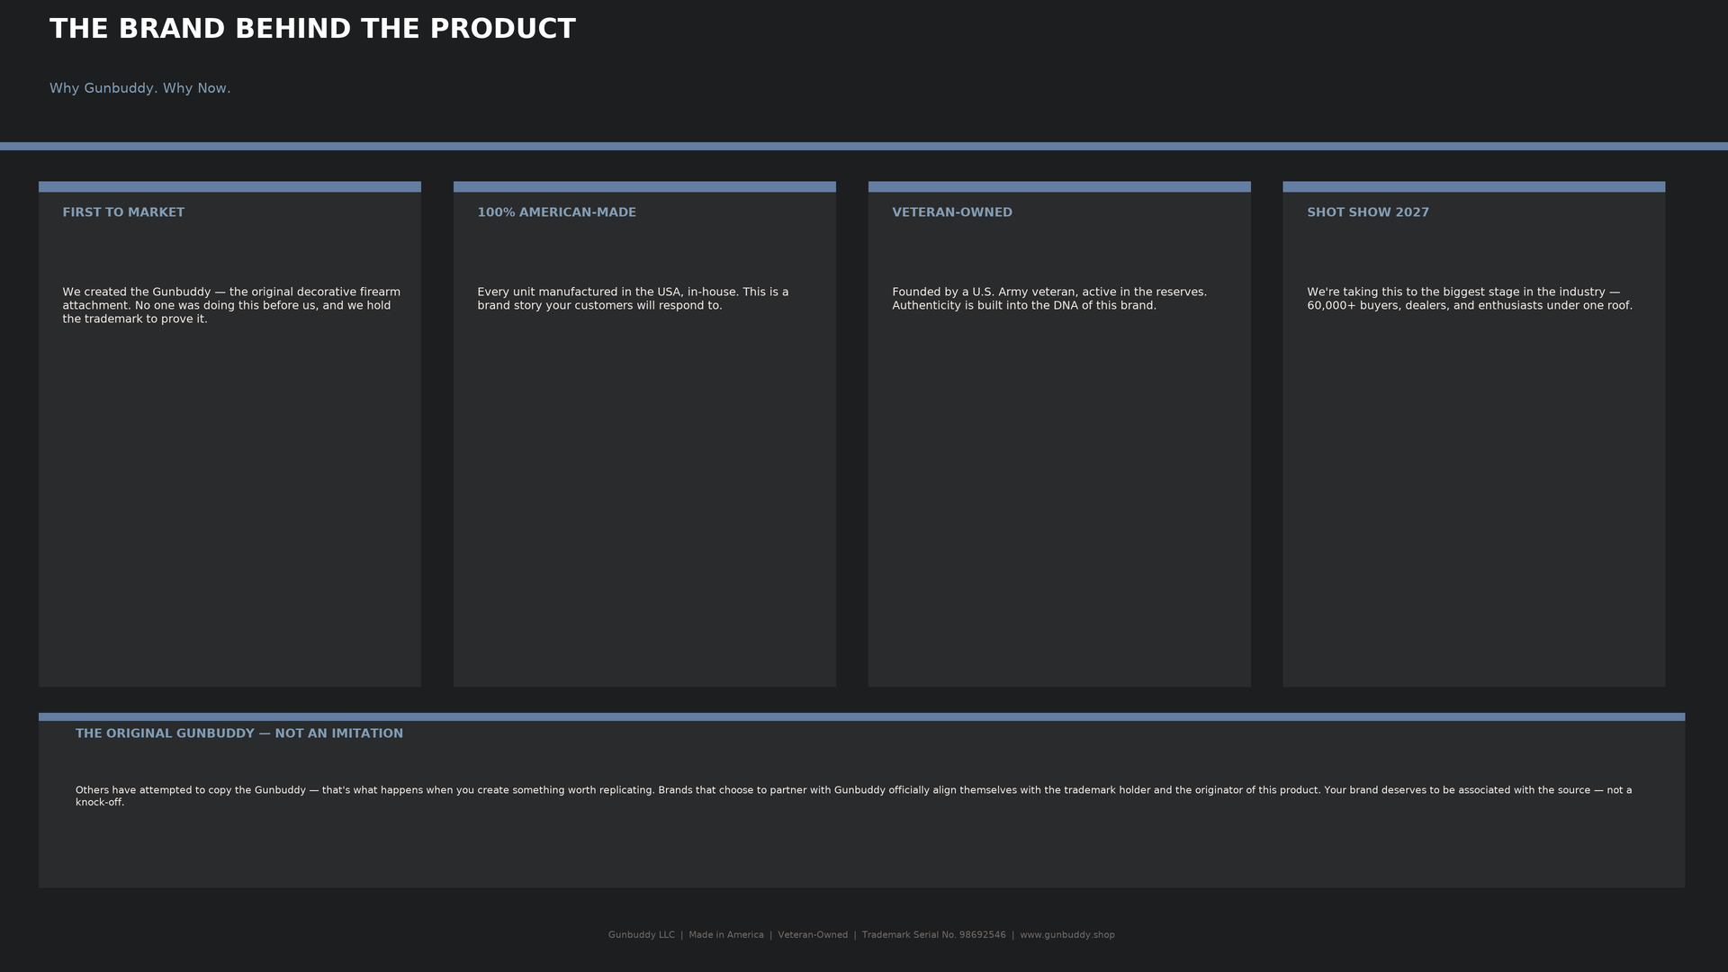Click footer text 'Gunbuddy LLC'
1728x972 pixels.
(x=641, y=935)
